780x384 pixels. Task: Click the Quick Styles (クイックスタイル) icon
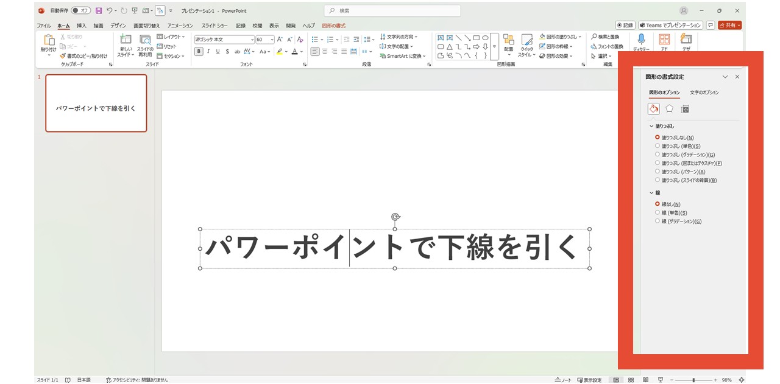527,40
